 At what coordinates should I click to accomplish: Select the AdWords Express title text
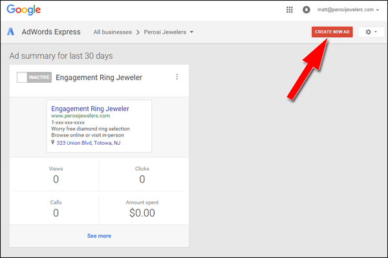pyautogui.click(x=51, y=32)
